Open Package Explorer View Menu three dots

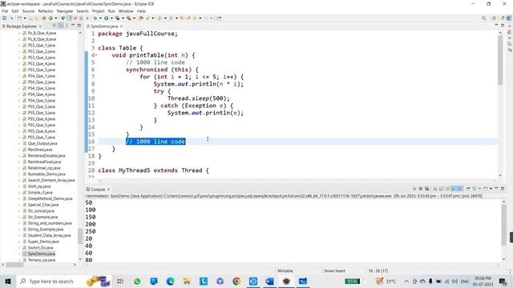point(67,26)
